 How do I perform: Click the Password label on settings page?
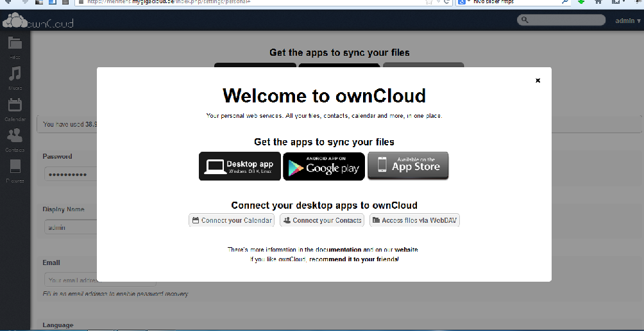coord(57,156)
